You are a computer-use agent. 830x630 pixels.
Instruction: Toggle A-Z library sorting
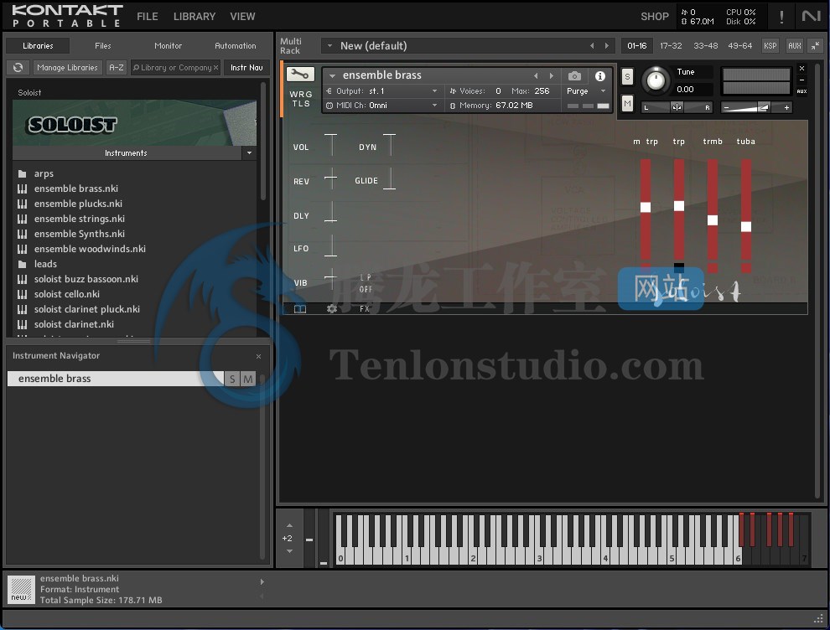[117, 68]
